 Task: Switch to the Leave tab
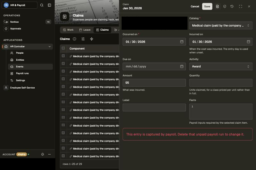click(85, 30)
